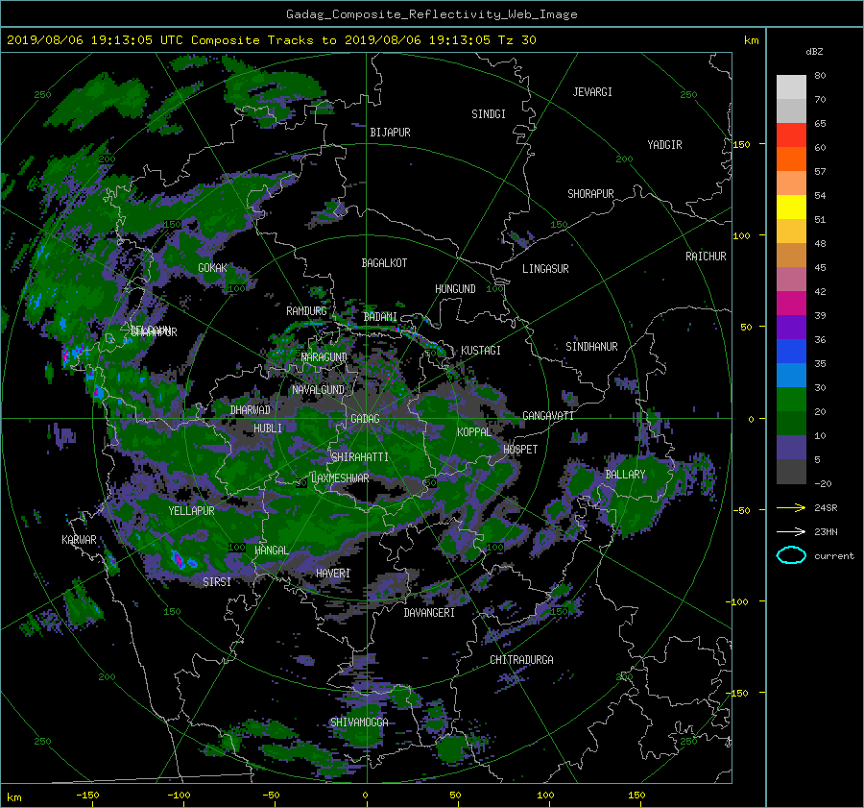The height and width of the screenshot is (808, 864).
Task: Click the NARAGUND city label
Action: [x=324, y=357]
